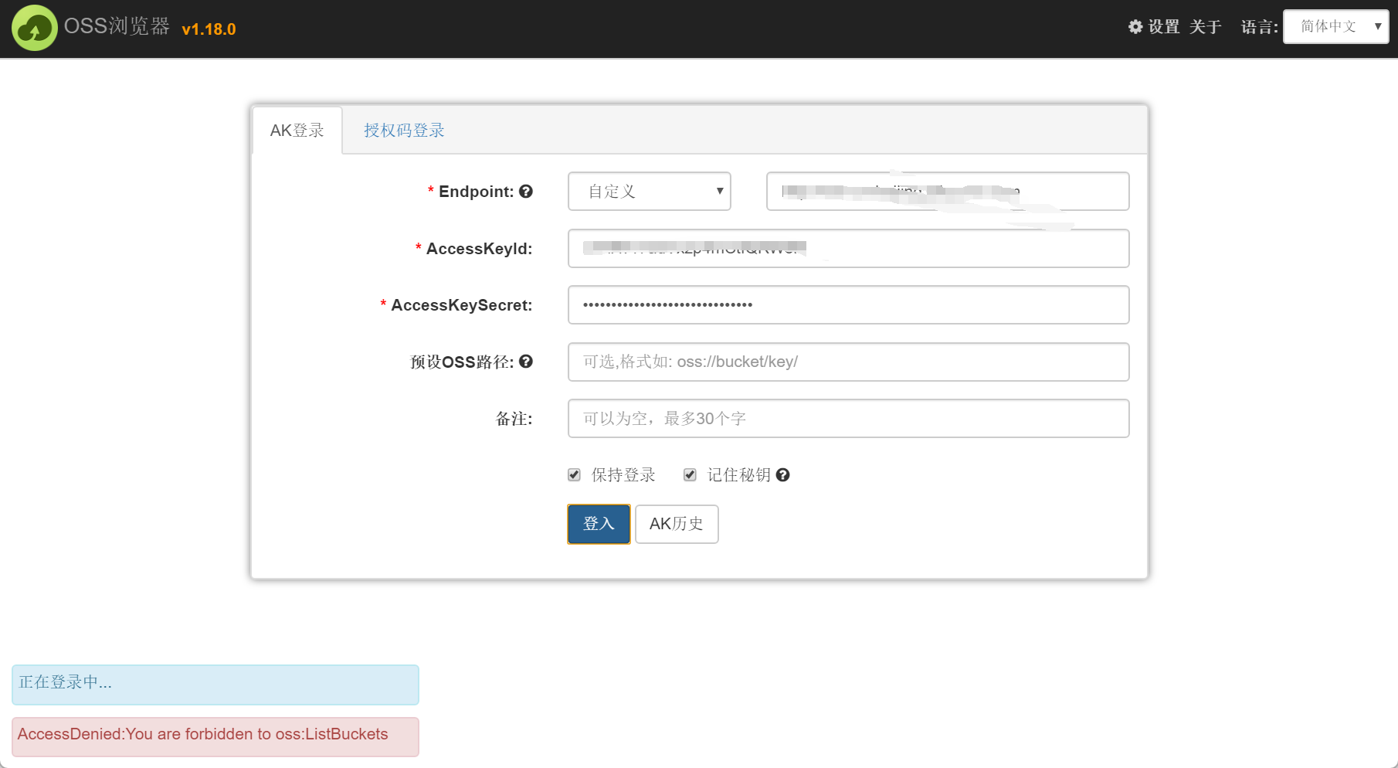Select the AK登录 tab
Viewport: 1398px width, 768px height.
(297, 131)
